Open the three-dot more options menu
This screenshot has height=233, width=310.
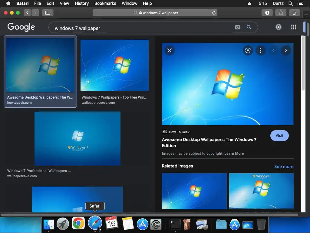(x=261, y=50)
